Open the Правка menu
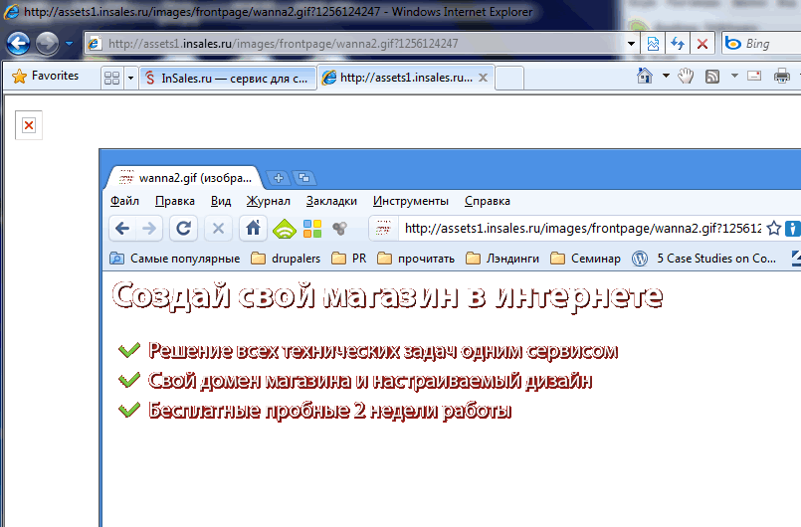This screenshot has width=801, height=527. 175,201
